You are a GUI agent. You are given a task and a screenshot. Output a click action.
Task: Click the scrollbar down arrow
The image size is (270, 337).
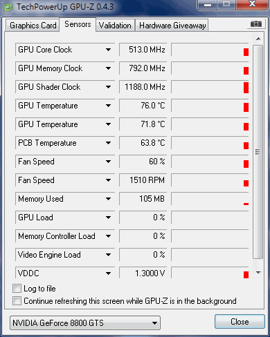tap(258, 273)
